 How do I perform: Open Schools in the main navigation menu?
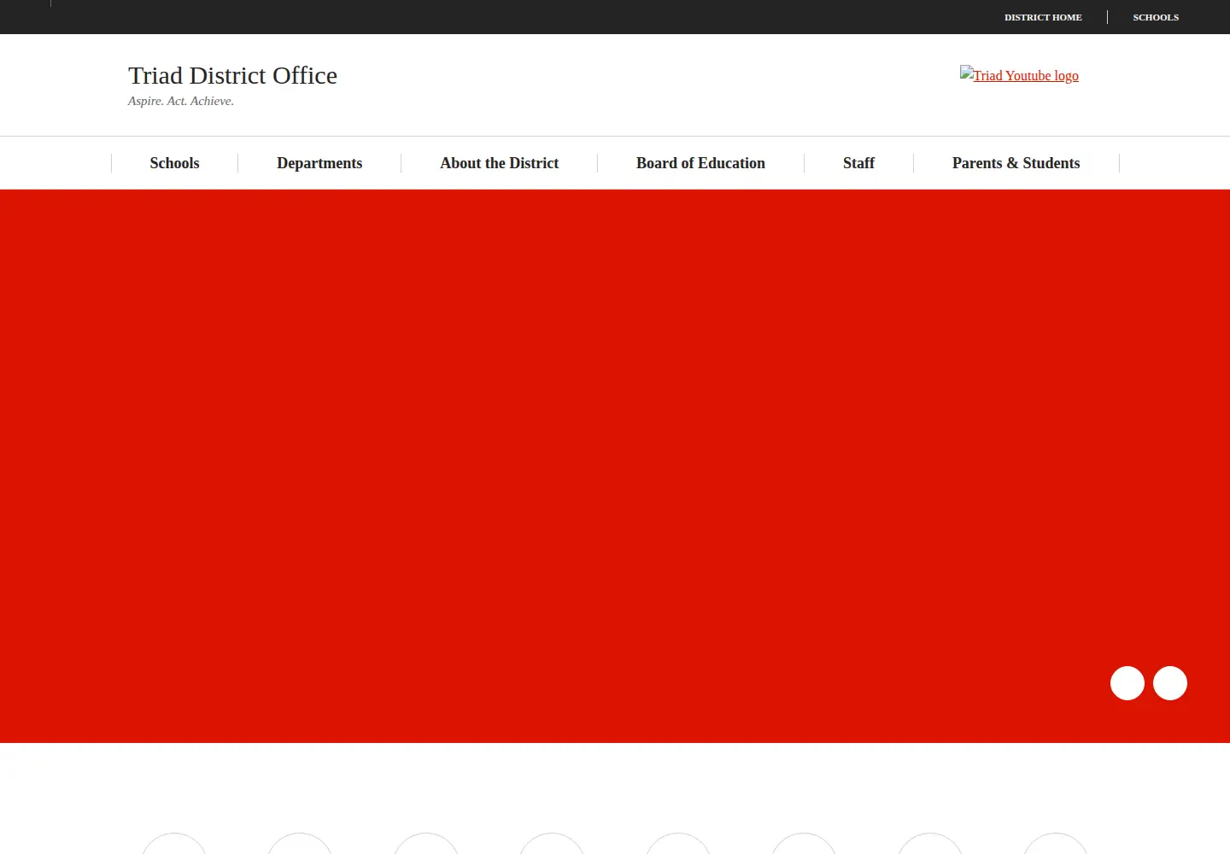[x=174, y=163]
